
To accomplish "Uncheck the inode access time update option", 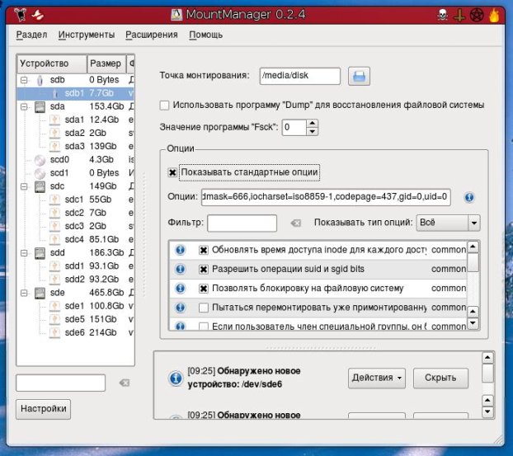I will click(204, 250).
